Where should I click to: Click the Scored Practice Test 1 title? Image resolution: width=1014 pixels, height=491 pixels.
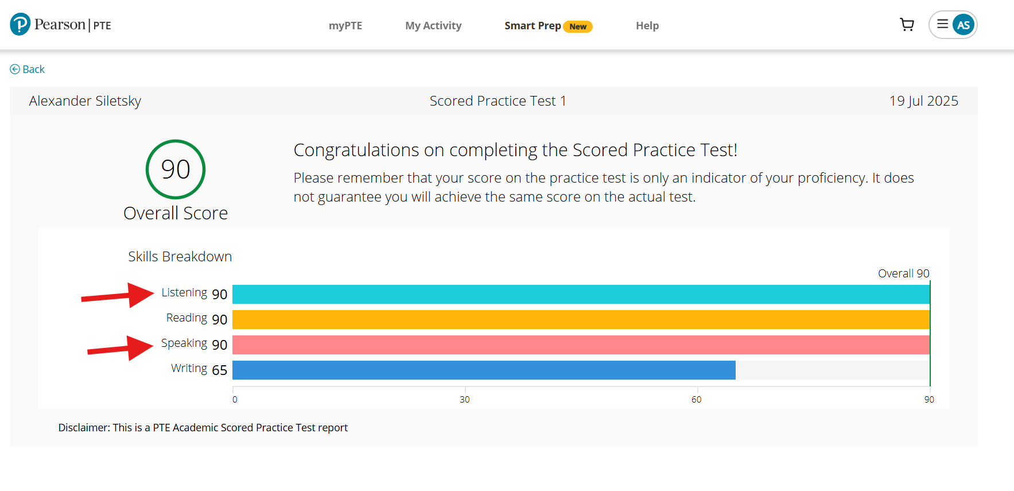pyautogui.click(x=498, y=101)
